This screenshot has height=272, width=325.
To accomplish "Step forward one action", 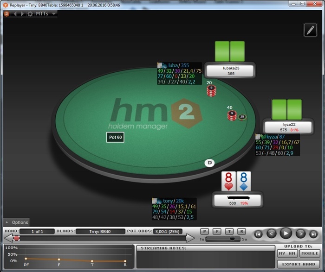I will [x=300, y=234].
